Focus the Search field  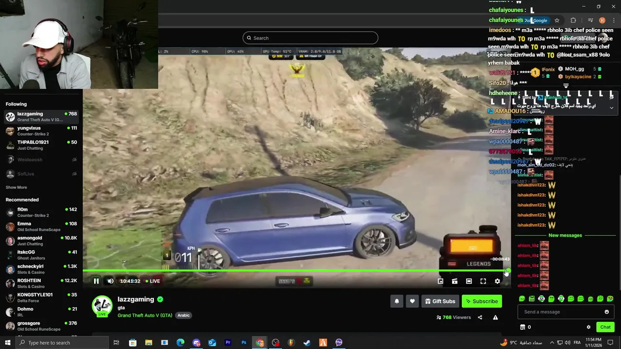310,38
